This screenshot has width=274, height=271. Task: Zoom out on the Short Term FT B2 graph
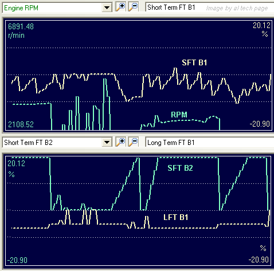point(133,142)
